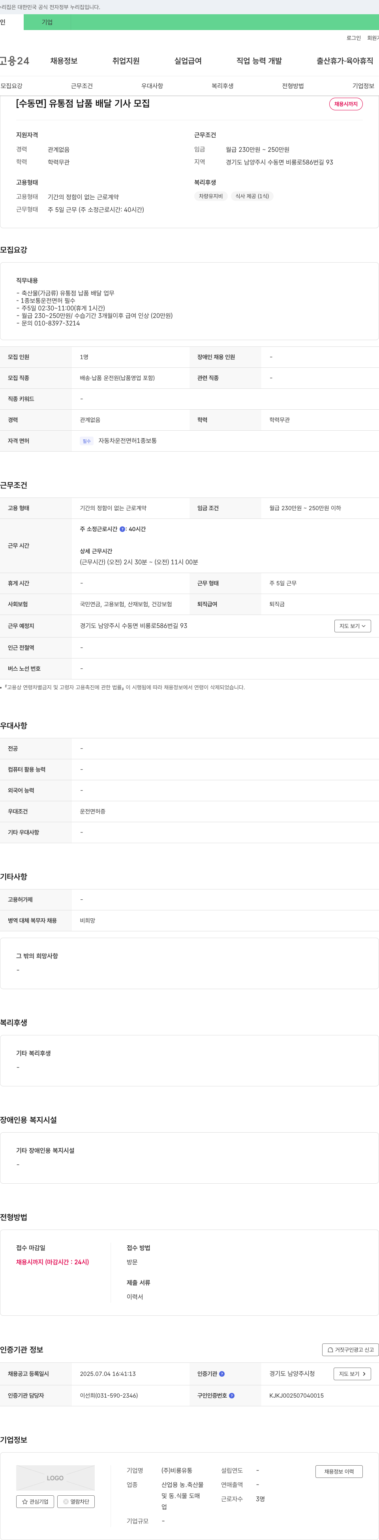Click the 열람차단 block button
This screenshot has width=379, height=1540.
76,1501
